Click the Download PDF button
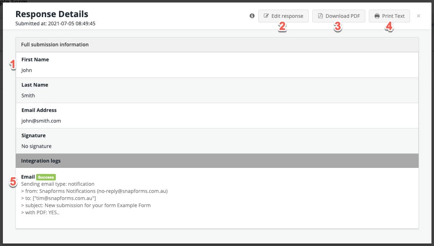 tap(338, 16)
